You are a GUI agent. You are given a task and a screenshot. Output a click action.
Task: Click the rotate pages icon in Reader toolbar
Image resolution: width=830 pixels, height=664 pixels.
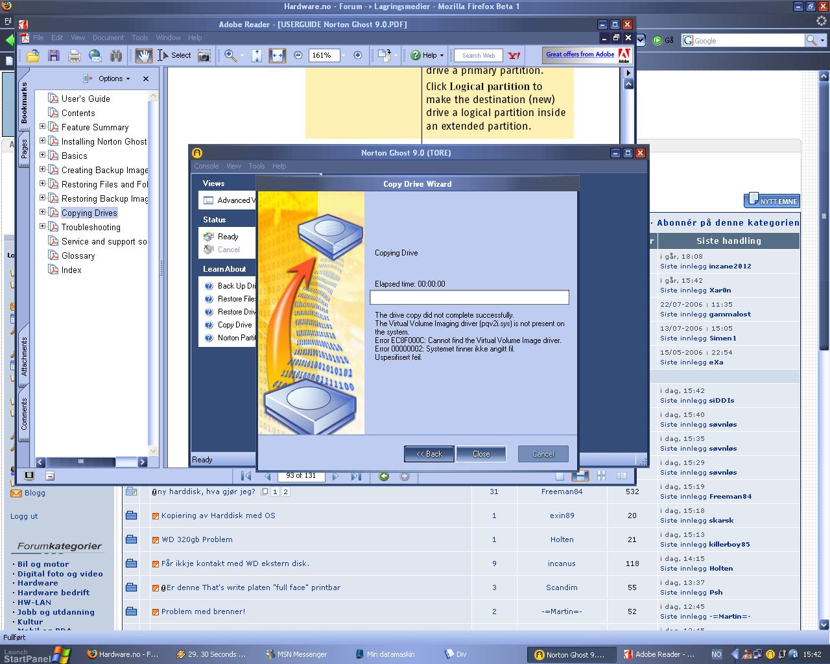385,56
